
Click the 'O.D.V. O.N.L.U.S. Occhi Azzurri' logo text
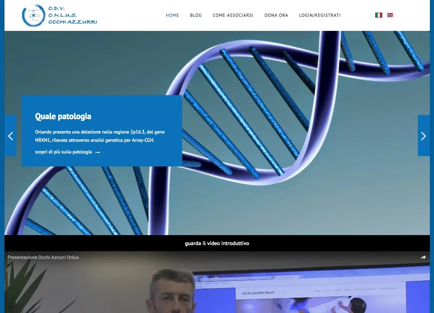pyautogui.click(x=72, y=15)
